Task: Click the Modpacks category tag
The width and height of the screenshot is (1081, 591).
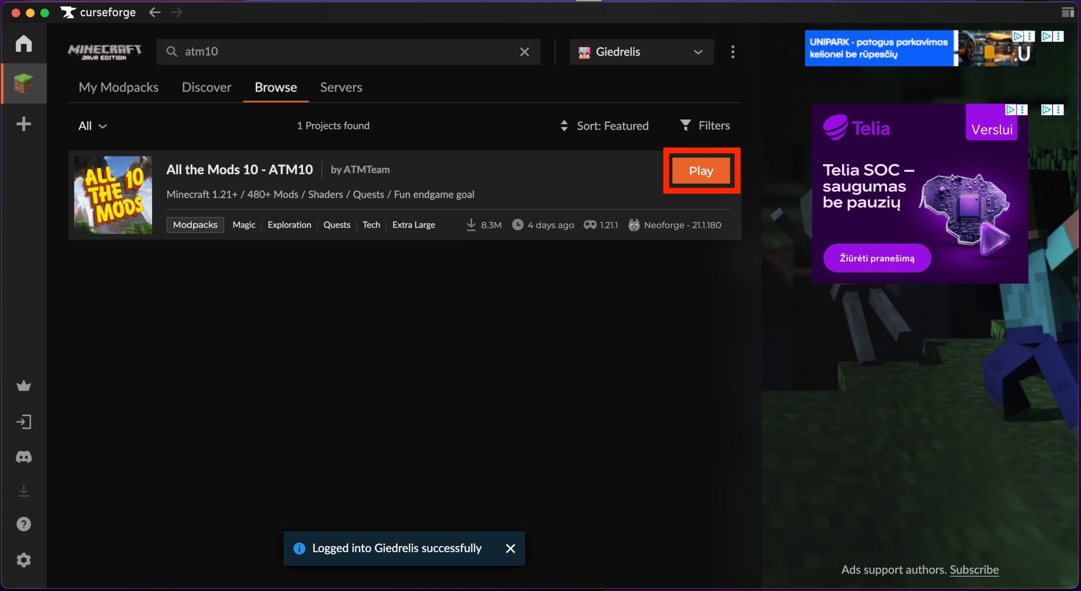Action: (195, 225)
